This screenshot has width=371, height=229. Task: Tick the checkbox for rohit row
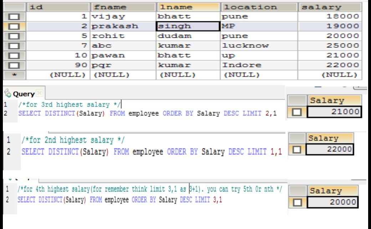[14, 36]
